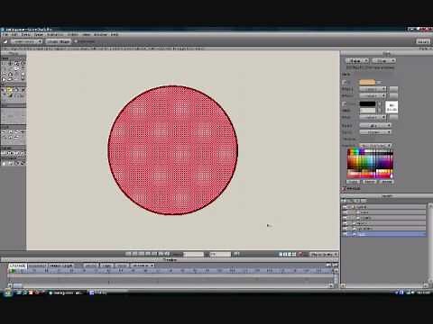Open the second fill effect dropdown

[373, 95]
